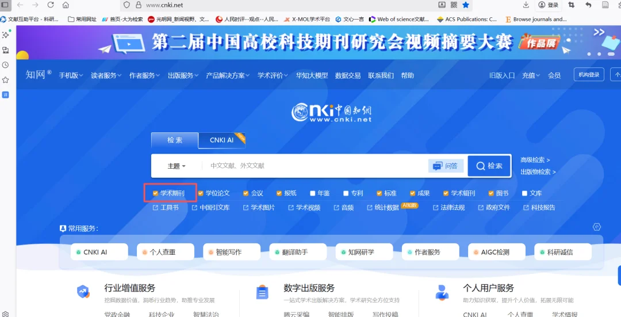Image resolution: width=621 pixels, height=317 pixels.
Task: Uncheck the 会议 checkbox
Action: tap(246, 193)
